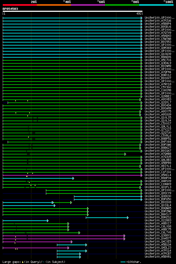Open hit UniRef100_Q388Y1
This screenshot has width=176, height=264.
click(x=158, y=236)
